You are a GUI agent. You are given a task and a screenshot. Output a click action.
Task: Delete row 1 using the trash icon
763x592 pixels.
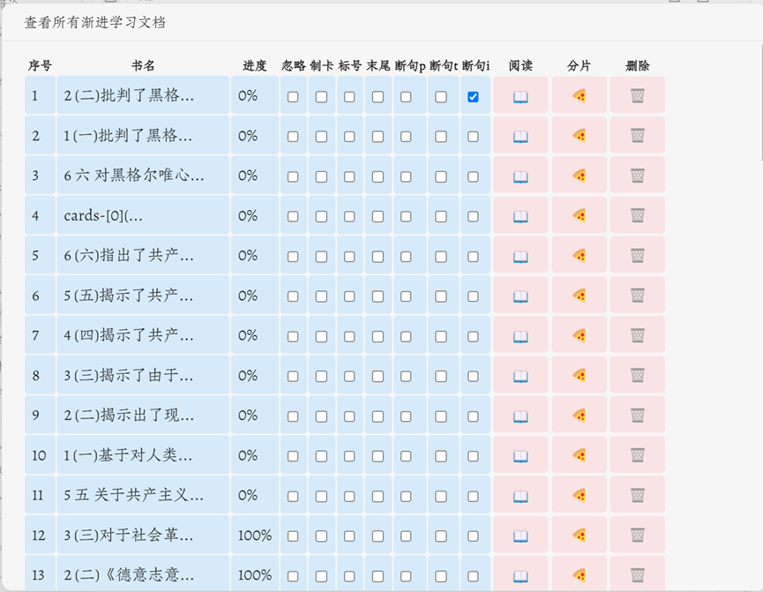(x=638, y=96)
